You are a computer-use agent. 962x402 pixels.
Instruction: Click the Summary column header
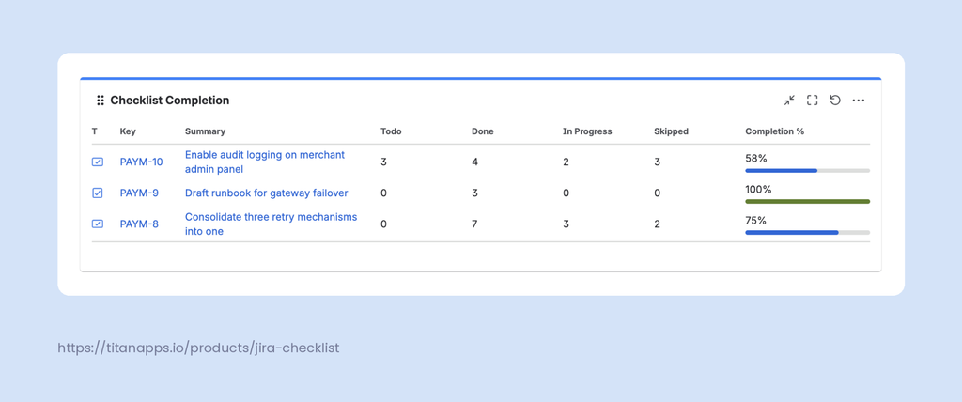point(205,131)
